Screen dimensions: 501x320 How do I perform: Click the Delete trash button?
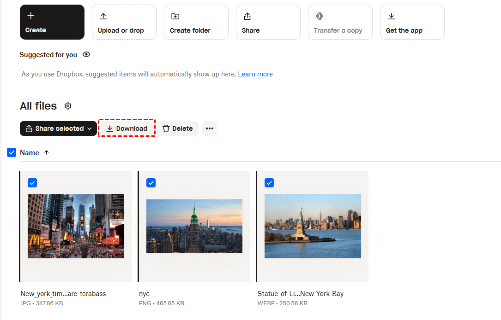coord(178,128)
